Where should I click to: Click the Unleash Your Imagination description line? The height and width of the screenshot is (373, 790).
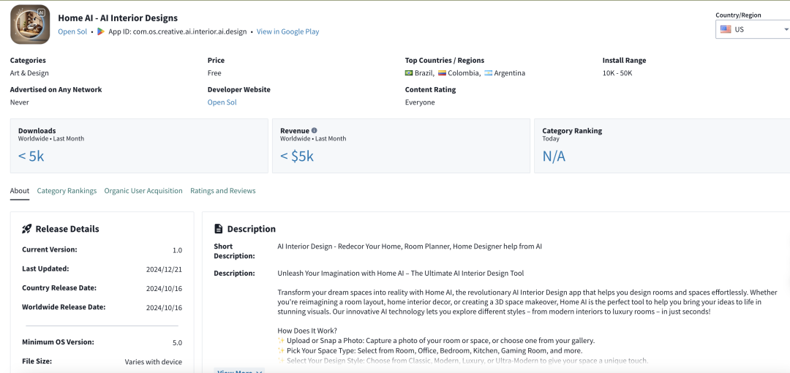[x=401, y=274]
